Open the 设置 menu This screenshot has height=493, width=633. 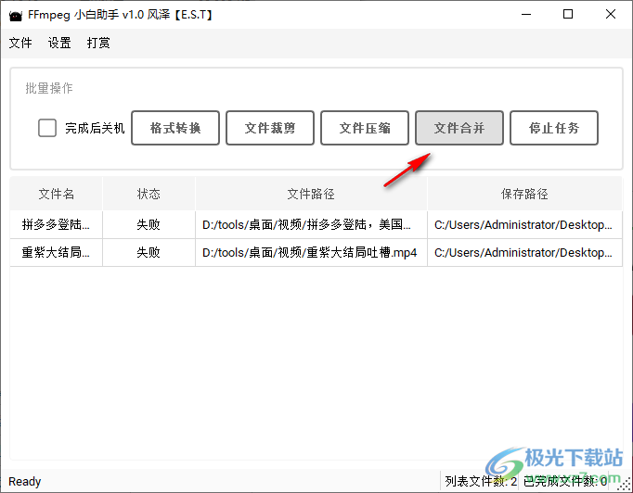pyautogui.click(x=59, y=43)
